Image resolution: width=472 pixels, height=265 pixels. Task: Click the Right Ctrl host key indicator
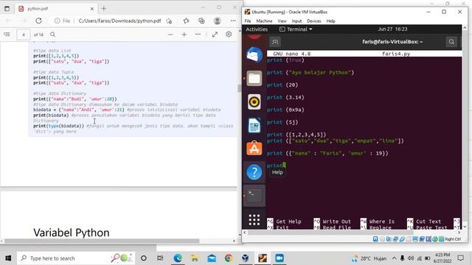pos(453,239)
